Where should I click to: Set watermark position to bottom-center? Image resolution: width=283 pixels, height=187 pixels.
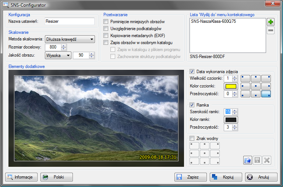point(205,161)
